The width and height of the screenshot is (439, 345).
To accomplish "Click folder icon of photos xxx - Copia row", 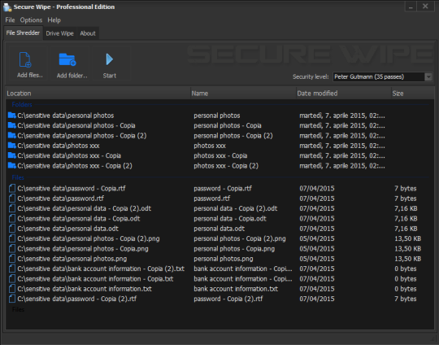I will 11,155.
